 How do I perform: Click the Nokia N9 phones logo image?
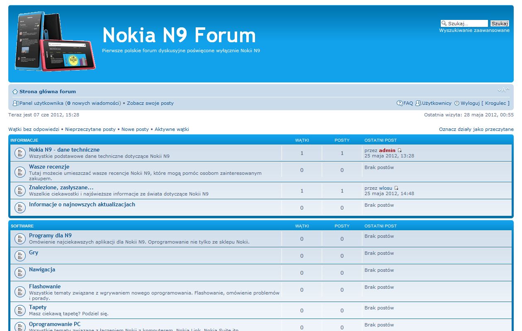pos(55,41)
